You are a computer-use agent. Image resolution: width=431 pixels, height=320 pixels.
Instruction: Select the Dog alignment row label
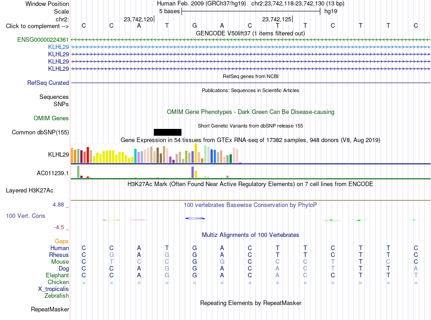(64, 269)
